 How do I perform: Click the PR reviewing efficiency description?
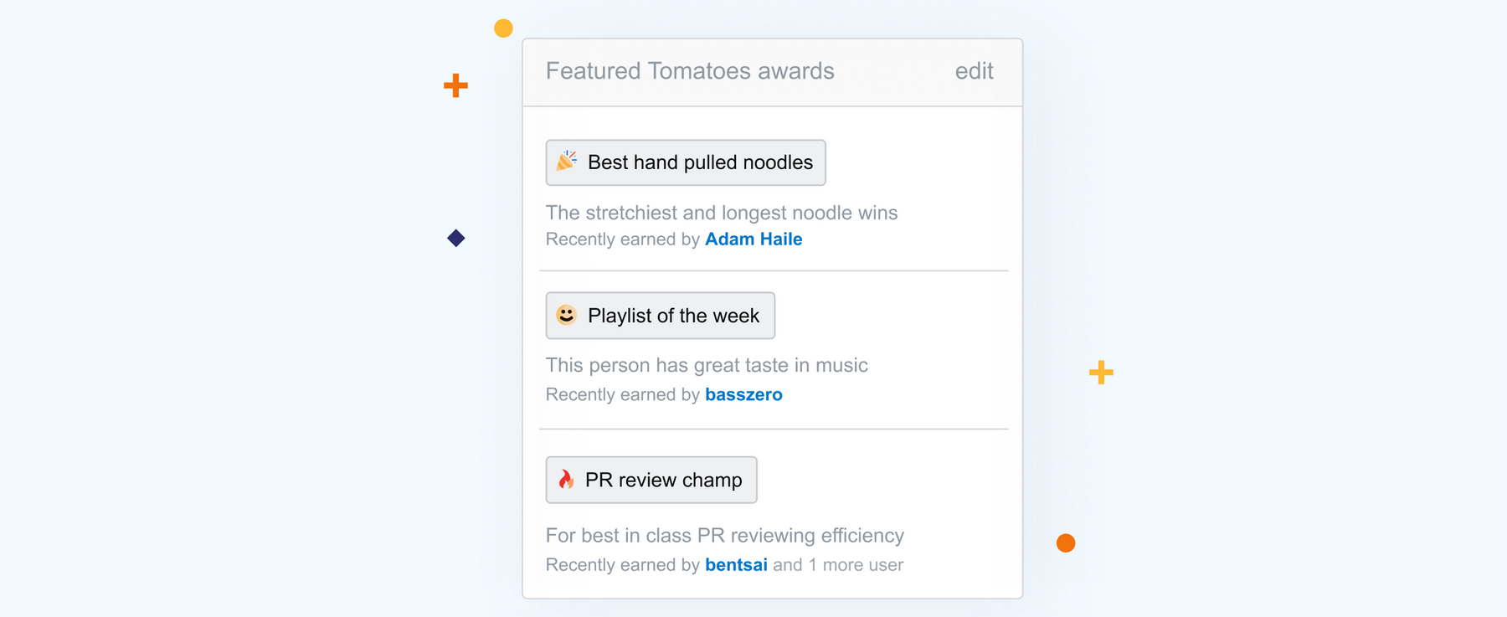[725, 536]
